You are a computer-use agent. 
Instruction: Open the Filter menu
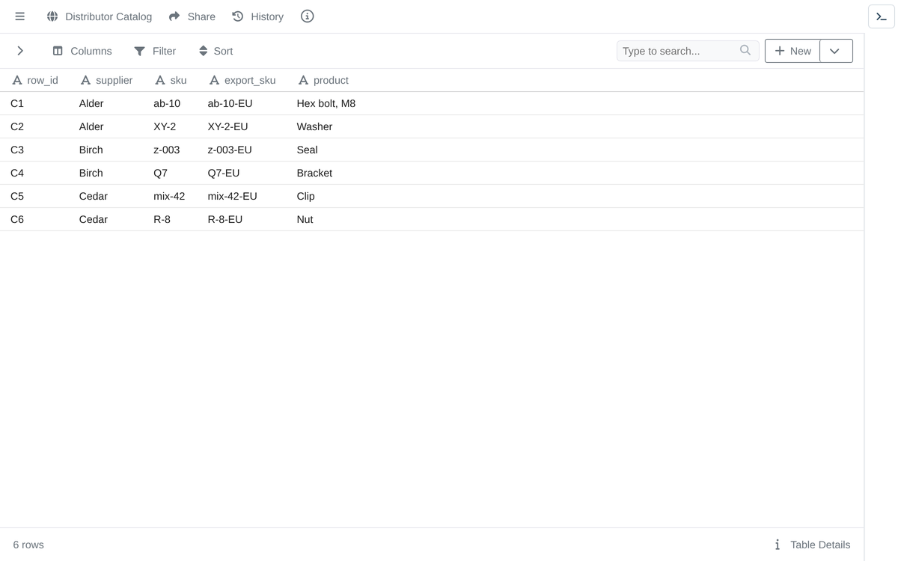pyautogui.click(x=155, y=51)
